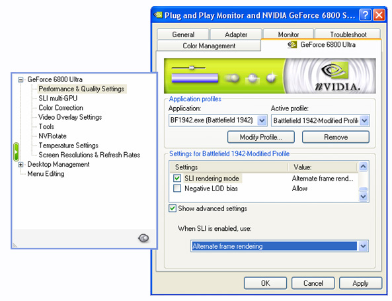Click the NVIDIA icon in the title bar

(x=158, y=15)
